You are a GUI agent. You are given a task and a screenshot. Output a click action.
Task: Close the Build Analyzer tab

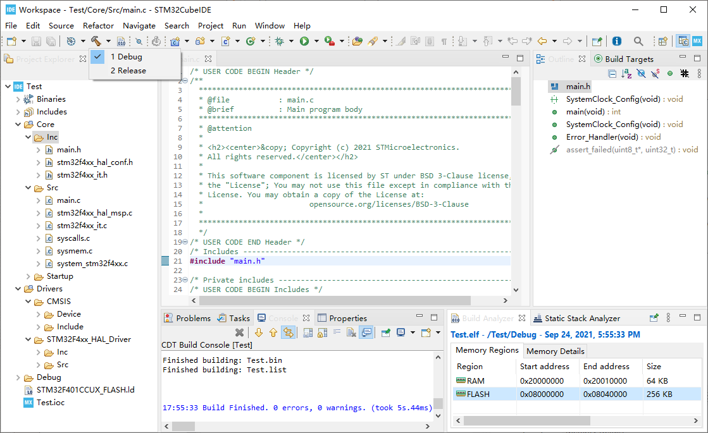pyautogui.click(x=522, y=318)
